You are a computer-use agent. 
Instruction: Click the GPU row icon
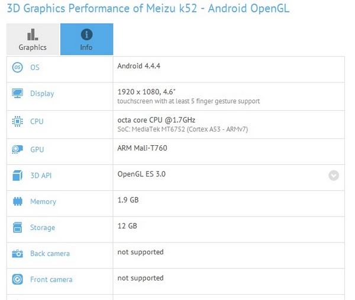click(17, 150)
